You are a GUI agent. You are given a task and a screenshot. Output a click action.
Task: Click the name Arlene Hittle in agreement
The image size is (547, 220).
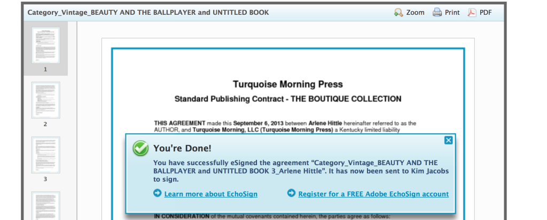[x=325, y=123]
